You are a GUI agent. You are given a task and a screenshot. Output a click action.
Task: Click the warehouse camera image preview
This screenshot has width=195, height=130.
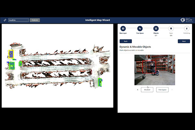tap(155, 70)
